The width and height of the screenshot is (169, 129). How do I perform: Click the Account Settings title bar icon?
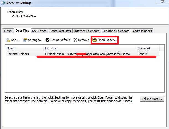tap(3, 3)
